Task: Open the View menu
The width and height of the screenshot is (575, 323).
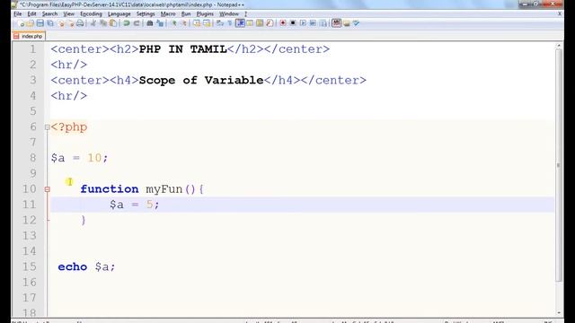Action: [68, 14]
